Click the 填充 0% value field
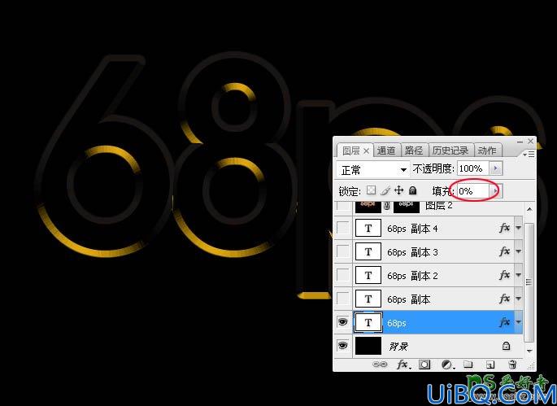Viewport: 557px width, 406px height. 473,191
